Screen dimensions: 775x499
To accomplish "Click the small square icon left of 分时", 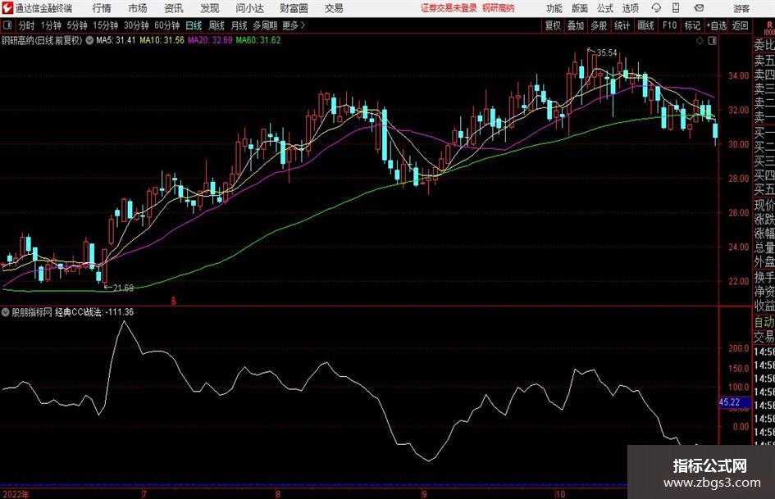I will tap(7, 25).
